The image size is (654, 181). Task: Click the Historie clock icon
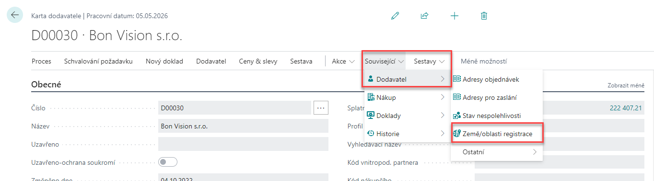tap(371, 133)
